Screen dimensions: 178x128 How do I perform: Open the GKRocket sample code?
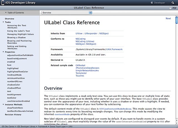pyautogui.click(x=80, y=65)
